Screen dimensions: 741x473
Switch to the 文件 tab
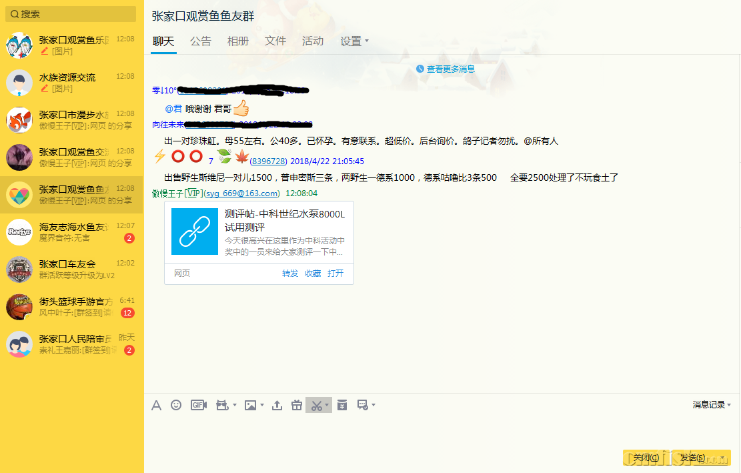tap(275, 41)
